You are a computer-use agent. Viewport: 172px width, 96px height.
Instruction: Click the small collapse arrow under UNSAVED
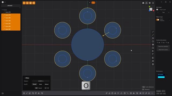(x=20, y=8)
